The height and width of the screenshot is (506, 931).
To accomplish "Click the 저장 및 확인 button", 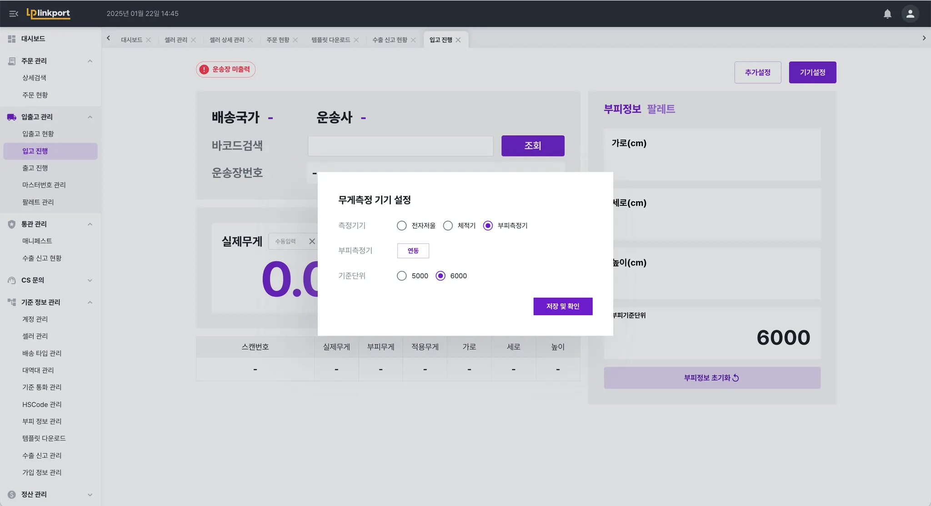I will 563,306.
